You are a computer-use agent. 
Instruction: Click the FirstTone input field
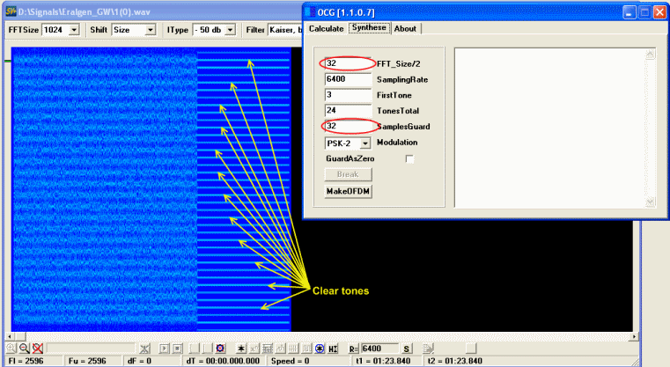[347, 95]
